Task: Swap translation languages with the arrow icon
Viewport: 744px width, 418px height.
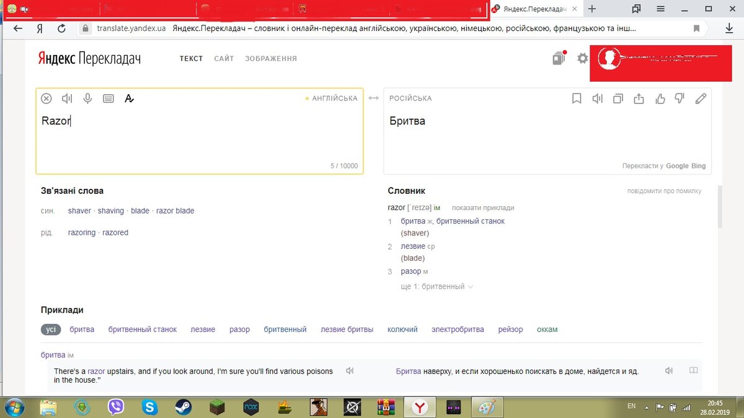Action: (x=373, y=98)
